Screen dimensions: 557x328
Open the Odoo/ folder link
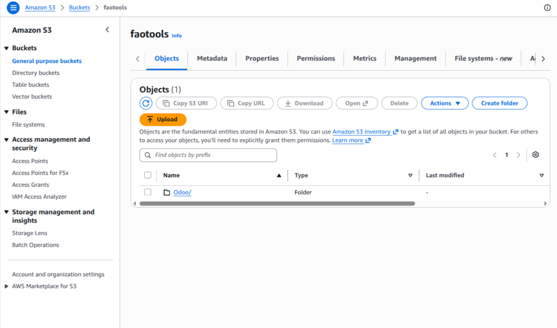[182, 193]
